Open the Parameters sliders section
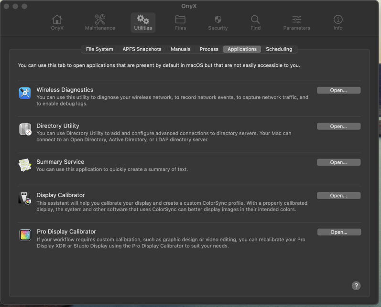 pyautogui.click(x=296, y=22)
